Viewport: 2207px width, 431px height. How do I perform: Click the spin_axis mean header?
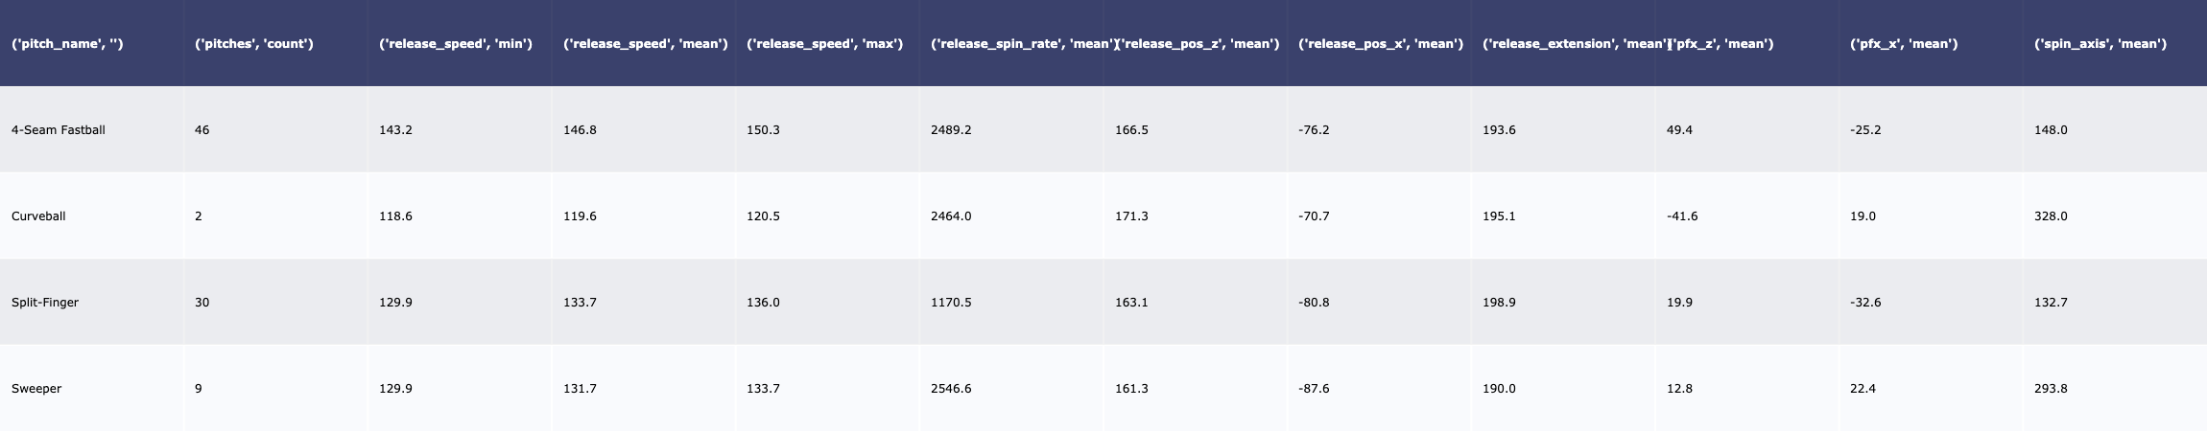pyautogui.click(x=2100, y=44)
